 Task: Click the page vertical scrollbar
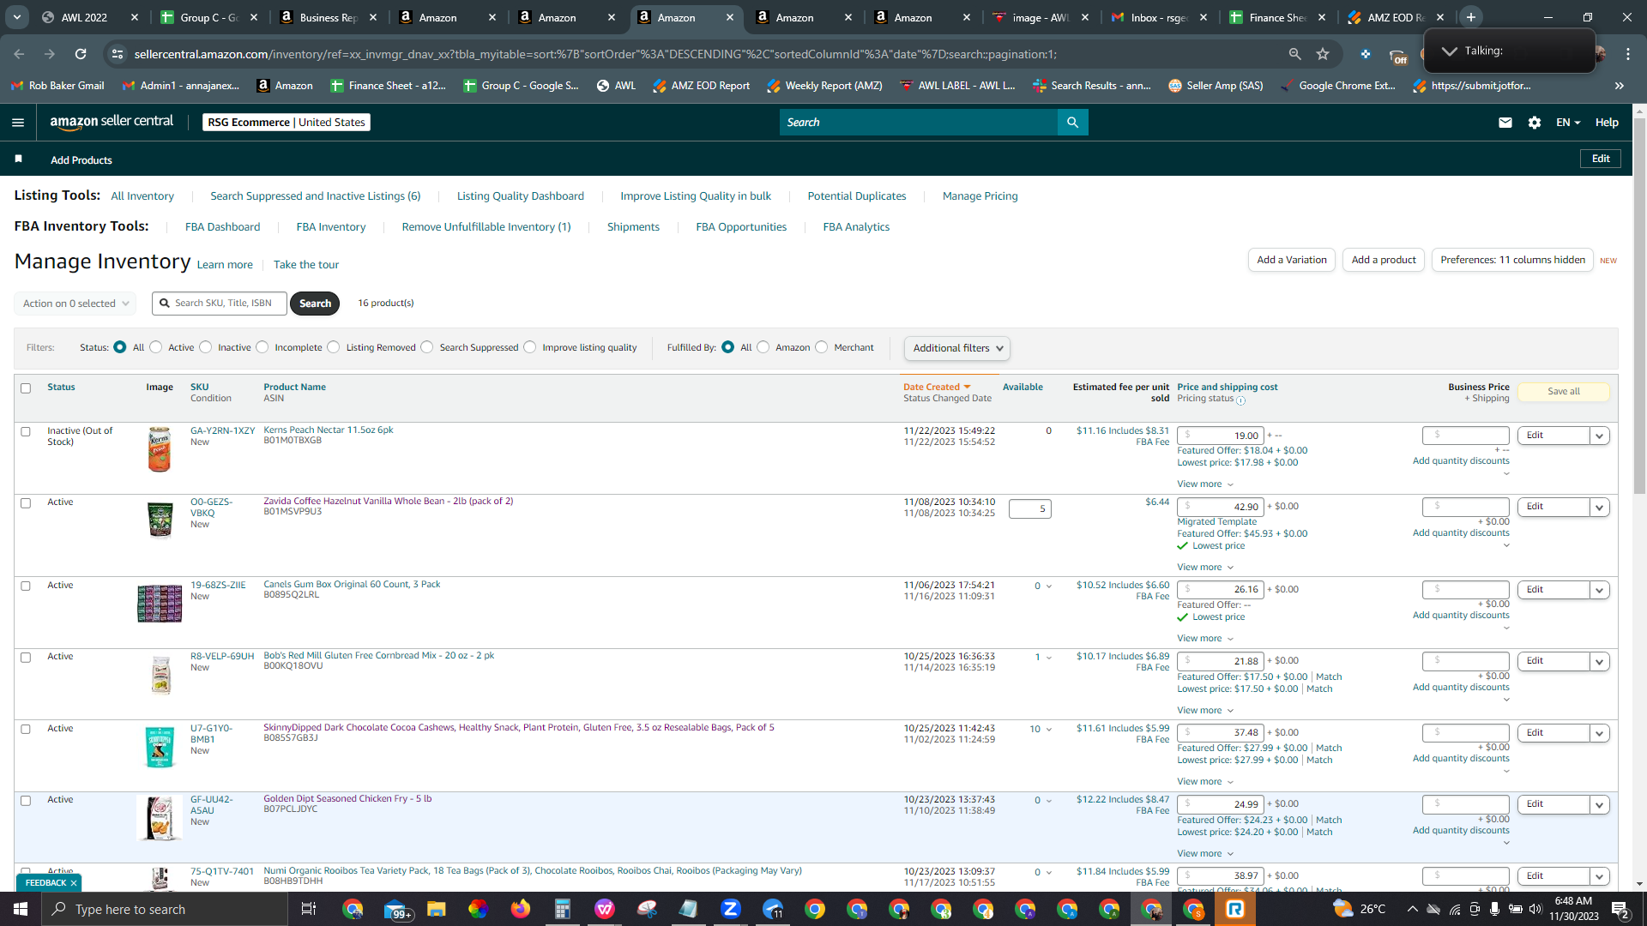click(x=1639, y=304)
